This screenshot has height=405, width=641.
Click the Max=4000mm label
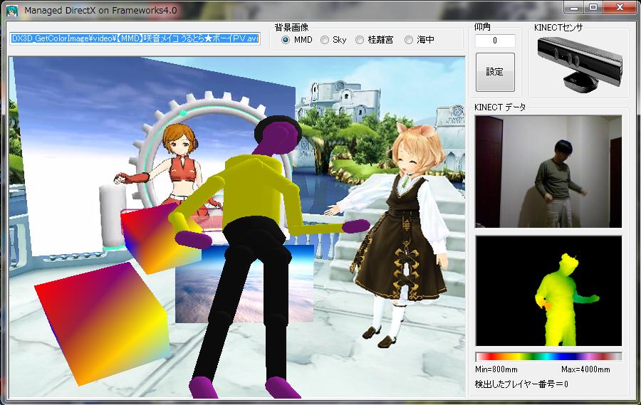click(585, 369)
